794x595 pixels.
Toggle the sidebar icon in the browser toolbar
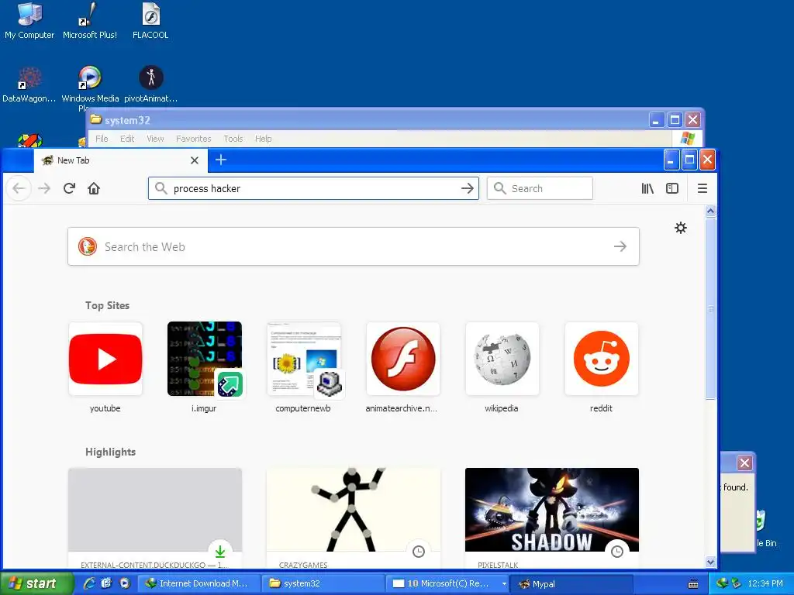672,188
